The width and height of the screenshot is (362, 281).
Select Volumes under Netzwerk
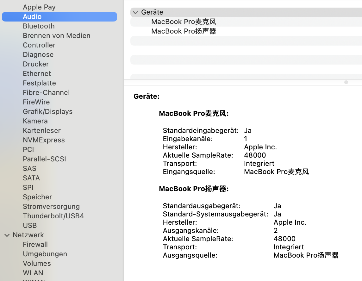(37, 264)
